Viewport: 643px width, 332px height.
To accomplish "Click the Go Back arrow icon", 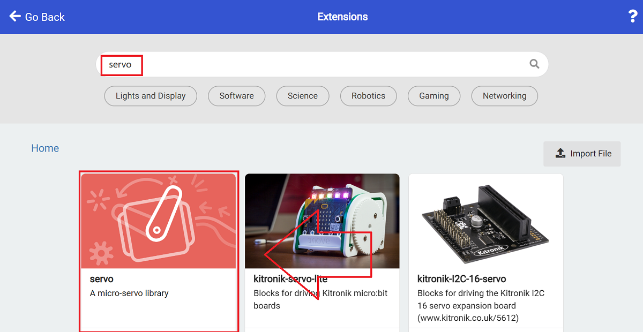I will tap(15, 17).
